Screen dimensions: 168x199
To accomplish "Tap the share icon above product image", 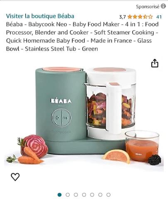I will tap(155, 63).
